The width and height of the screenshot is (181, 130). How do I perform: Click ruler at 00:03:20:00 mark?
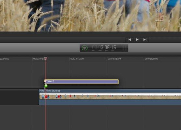click(151, 59)
